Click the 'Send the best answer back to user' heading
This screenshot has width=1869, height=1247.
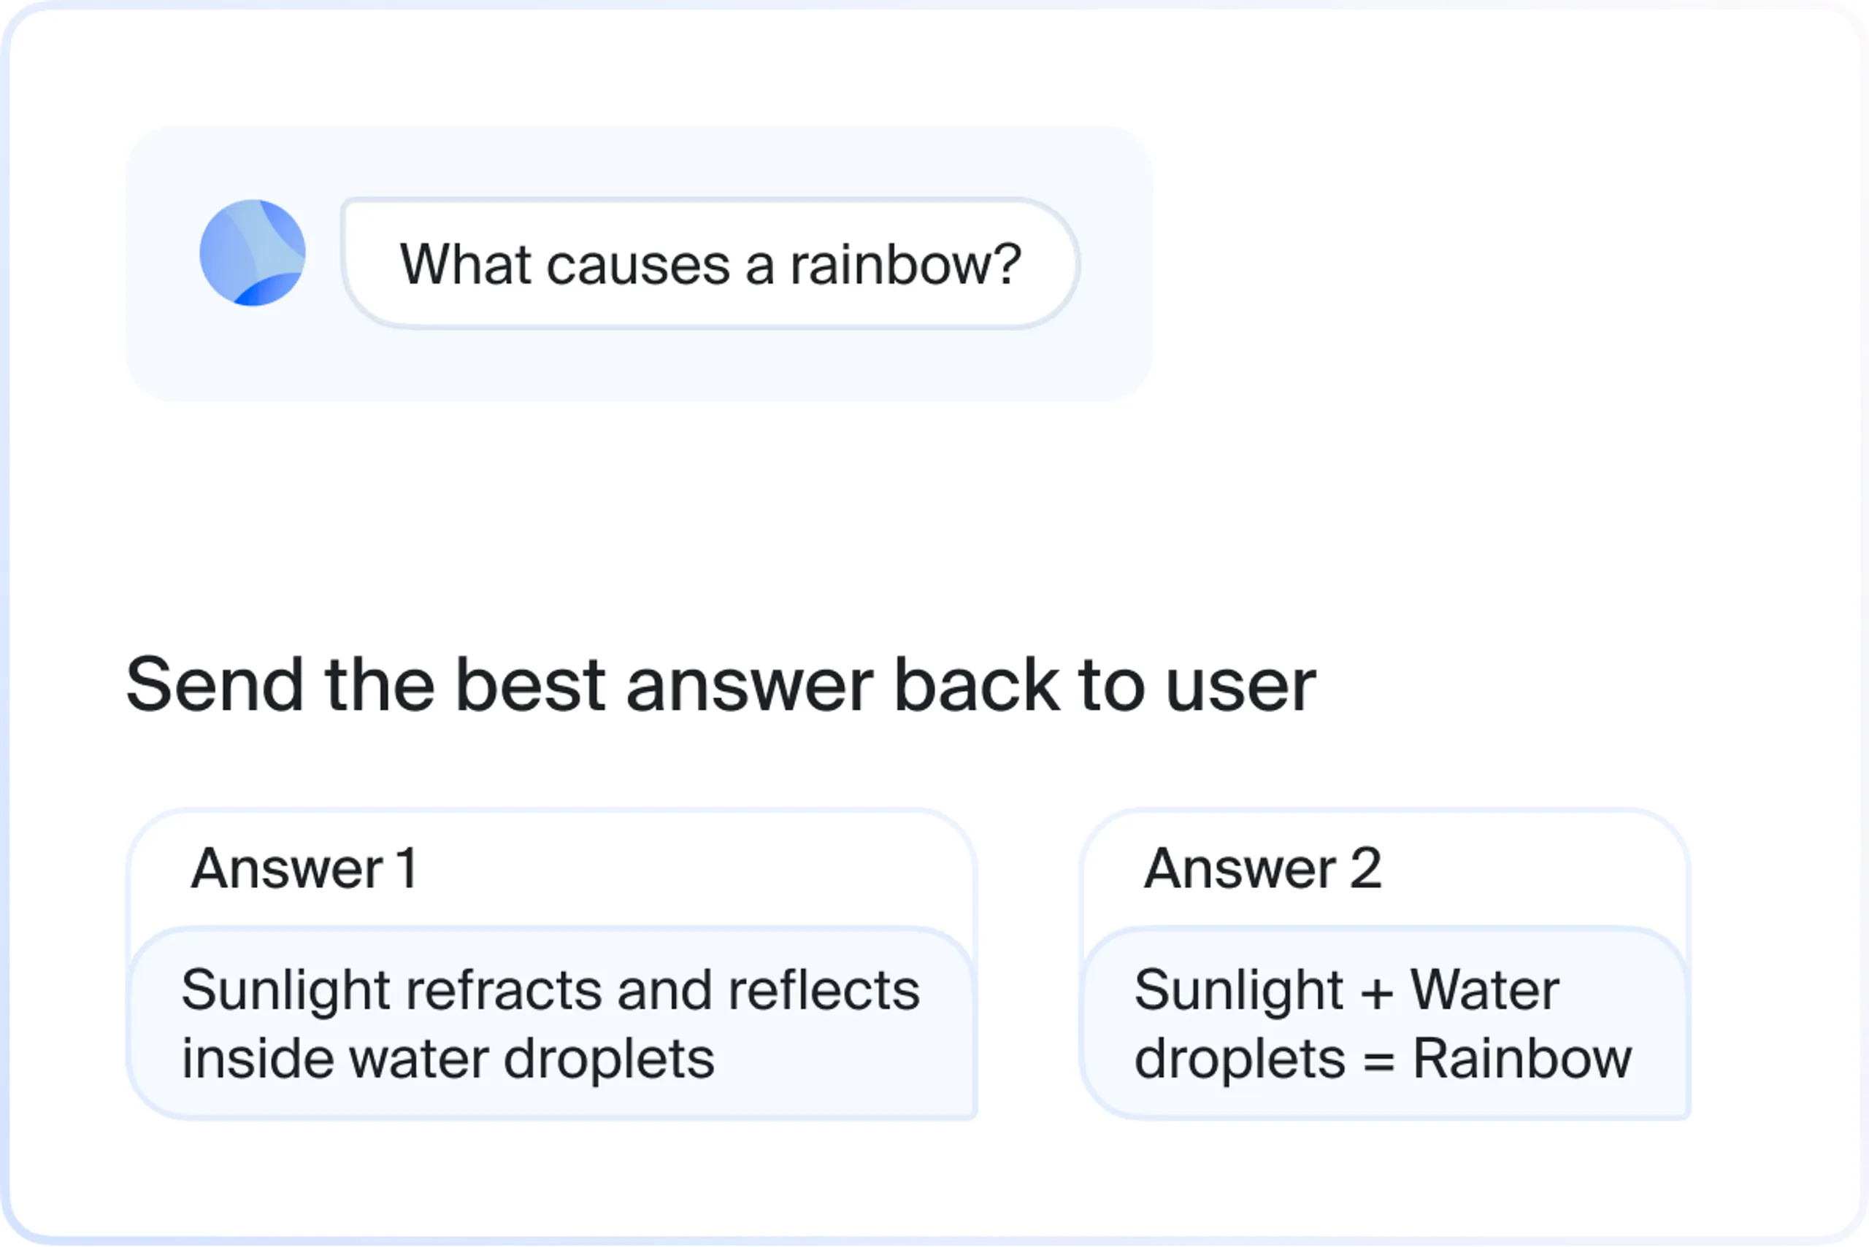(x=721, y=684)
